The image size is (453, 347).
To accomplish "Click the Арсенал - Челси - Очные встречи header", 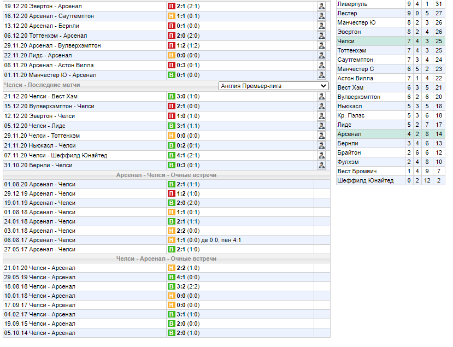I will pos(167,175).
